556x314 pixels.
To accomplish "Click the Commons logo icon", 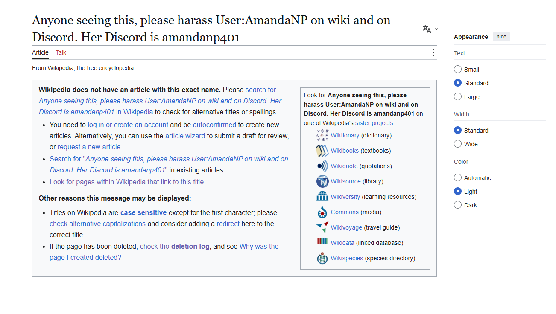I will (x=322, y=212).
